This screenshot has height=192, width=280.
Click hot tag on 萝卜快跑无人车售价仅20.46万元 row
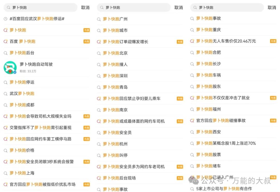(x=273, y=41)
